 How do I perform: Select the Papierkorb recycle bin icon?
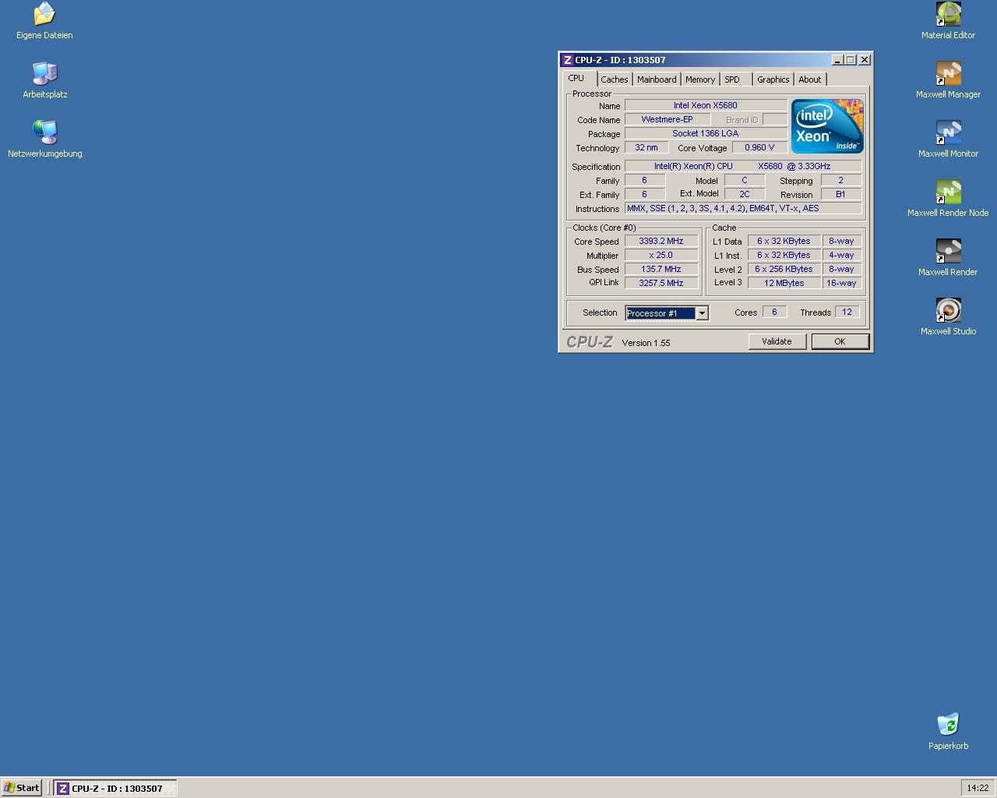948,732
